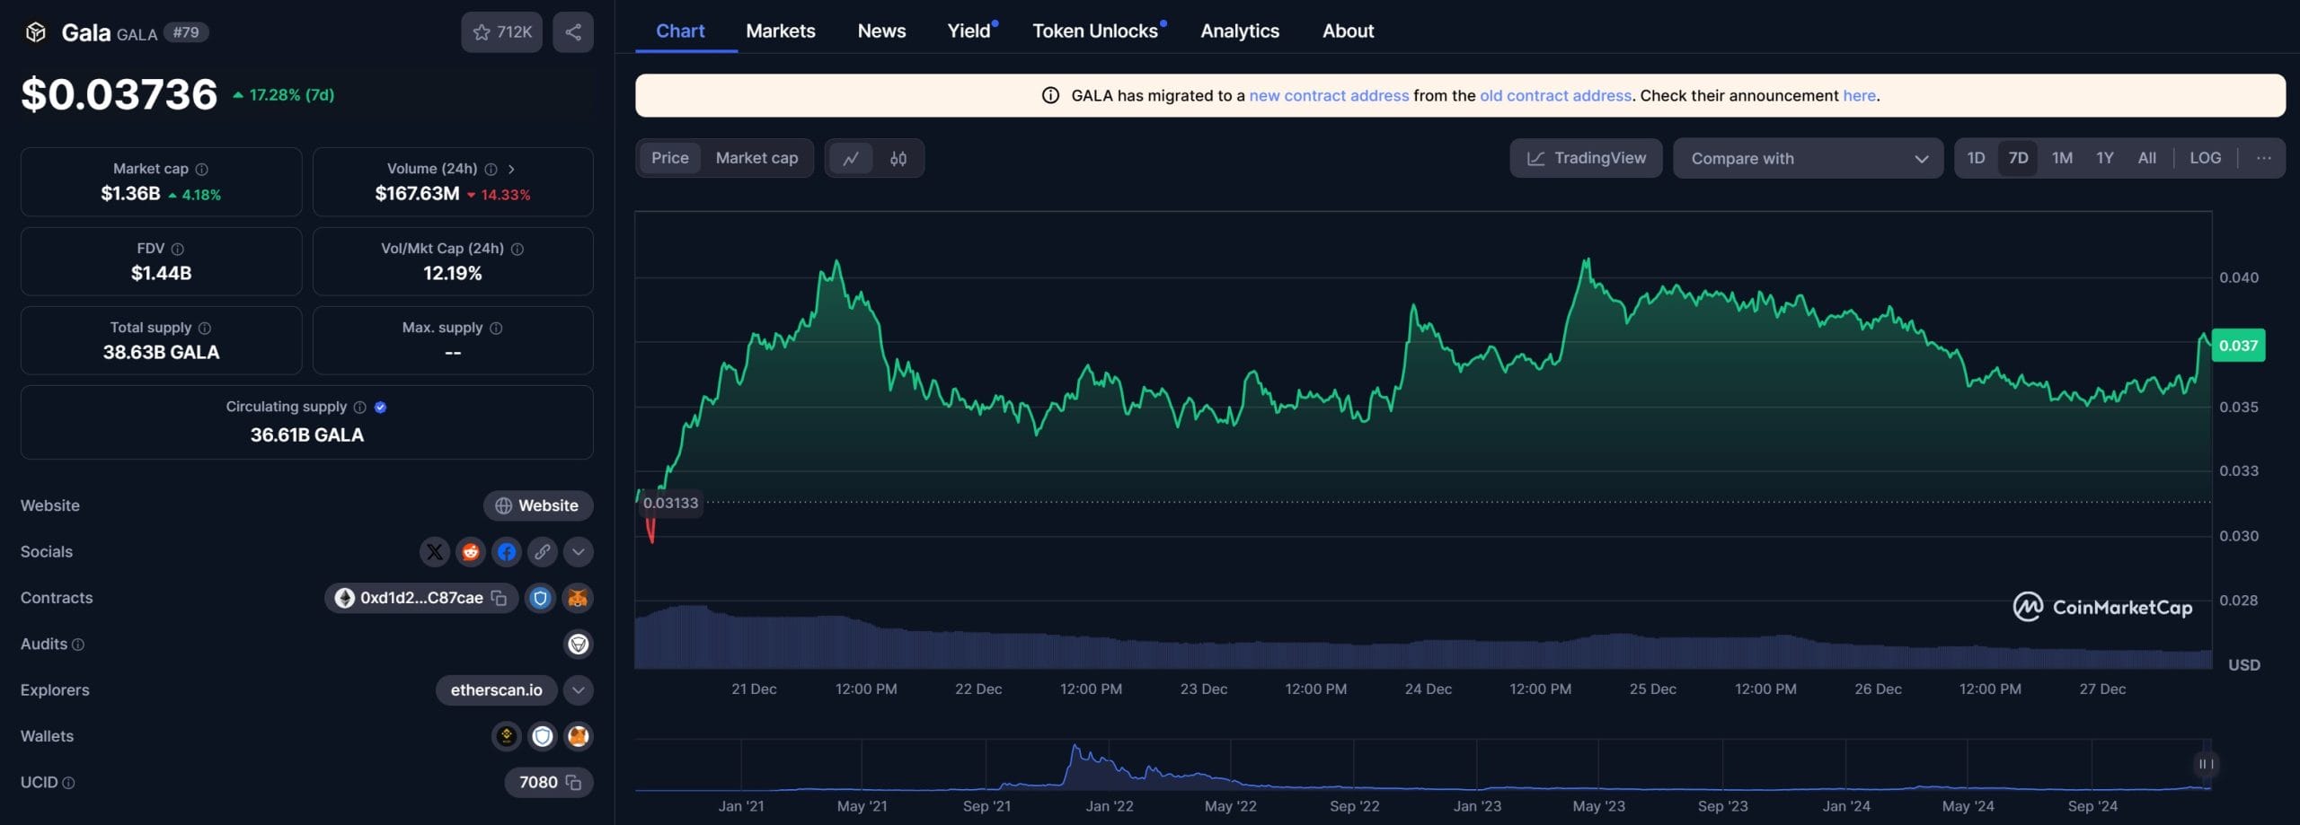Click Max. supply info icon
The image size is (2300, 825).
coord(496,328)
